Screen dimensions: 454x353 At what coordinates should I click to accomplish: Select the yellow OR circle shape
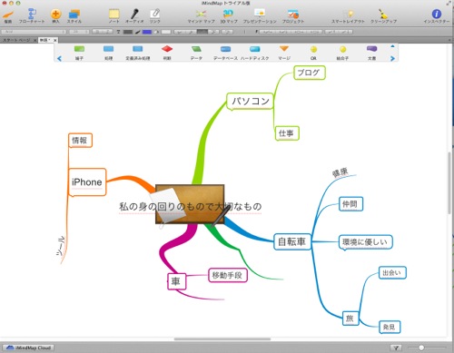point(313,49)
